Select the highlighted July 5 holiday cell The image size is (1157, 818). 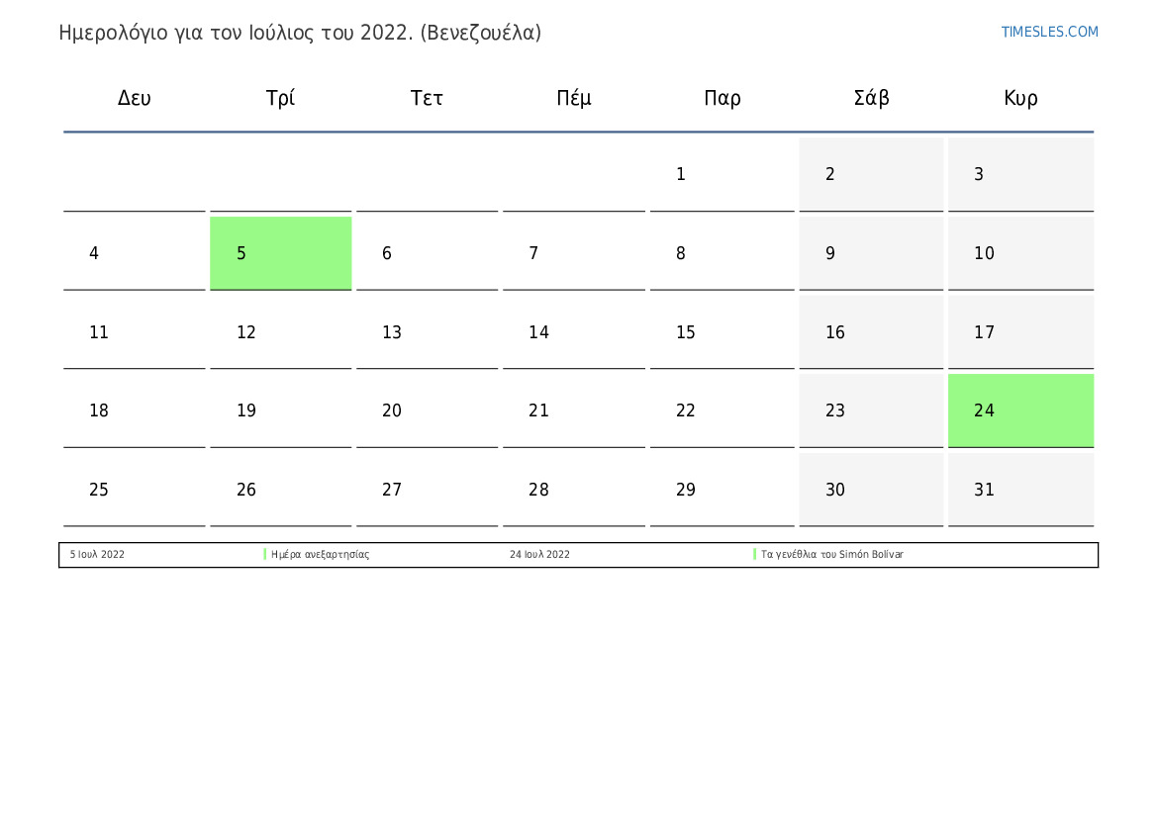coord(280,253)
